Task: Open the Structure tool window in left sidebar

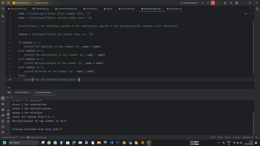Action: tap(3, 16)
